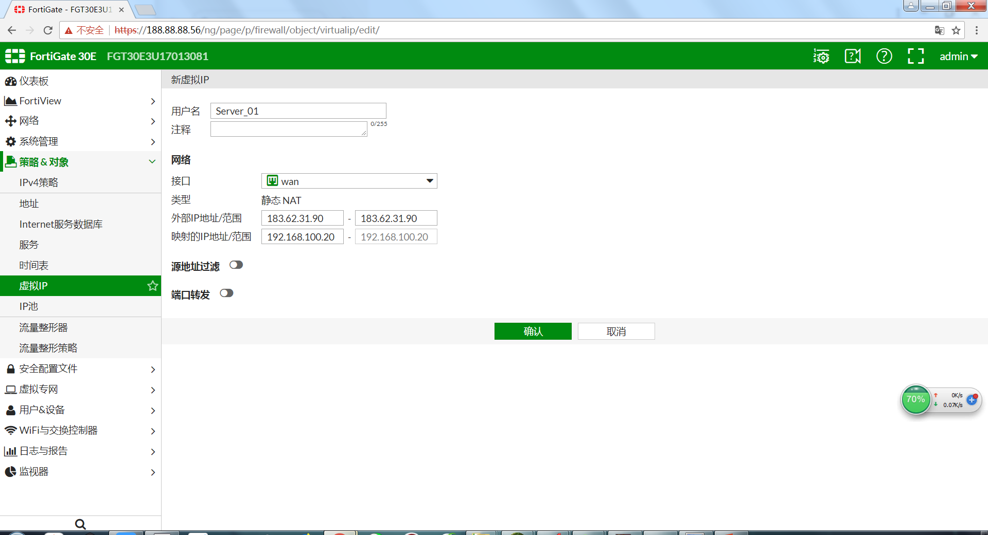
Task: Click the 取消 cancel button
Action: 616,331
